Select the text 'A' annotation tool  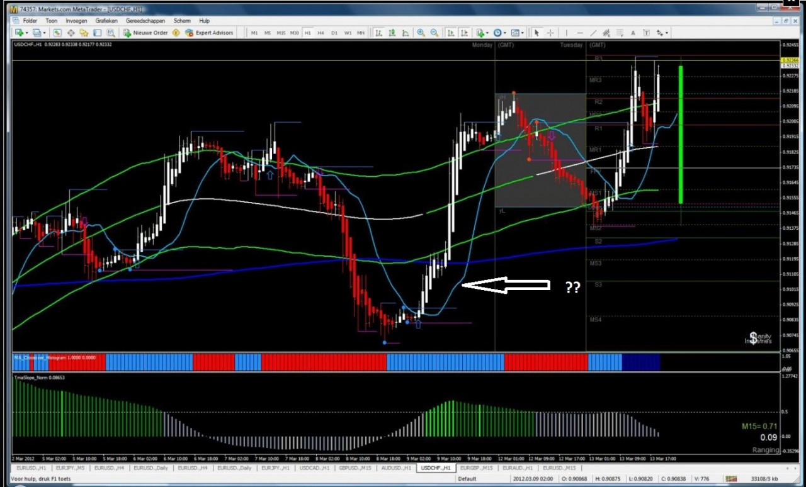click(x=633, y=33)
